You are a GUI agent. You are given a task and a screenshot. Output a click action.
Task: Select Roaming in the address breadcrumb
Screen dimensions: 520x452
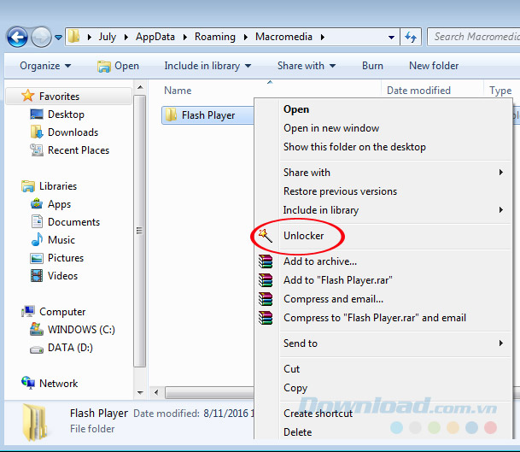[215, 37]
